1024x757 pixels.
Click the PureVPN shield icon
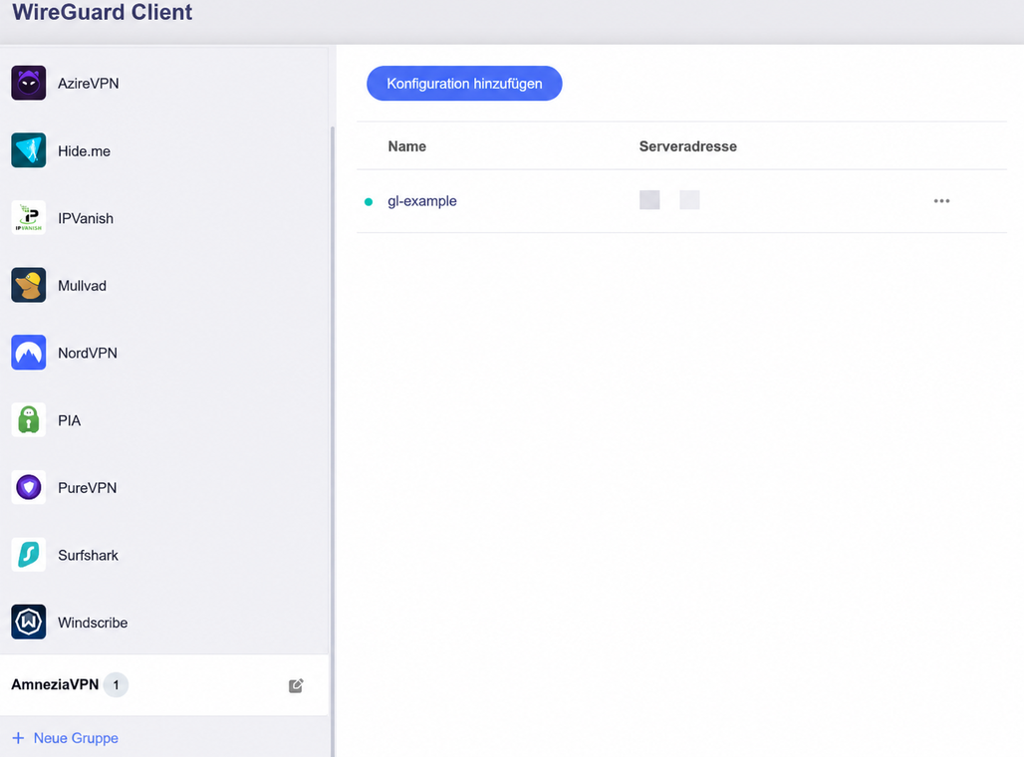29,487
